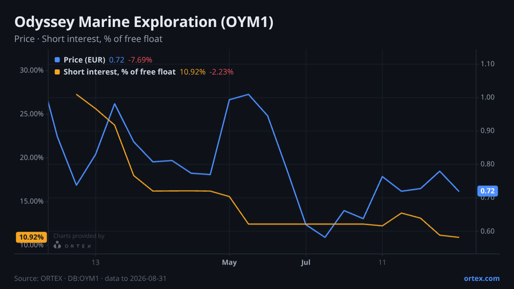The image size is (514, 289).
Task: Click the blue 0.72 price axis badge
Action: coord(488,191)
